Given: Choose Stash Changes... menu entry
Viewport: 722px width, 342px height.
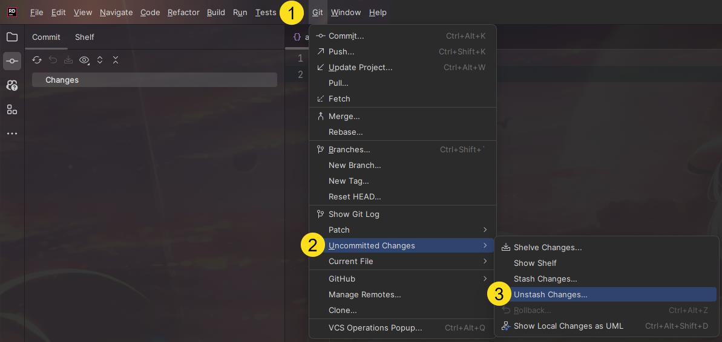Looking at the screenshot, I should click(545, 279).
